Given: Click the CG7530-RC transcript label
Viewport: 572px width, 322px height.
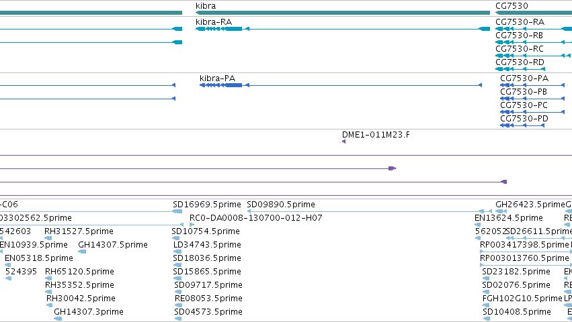Looking at the screenshot, I should pyautogui.click(x=520, y=49).
